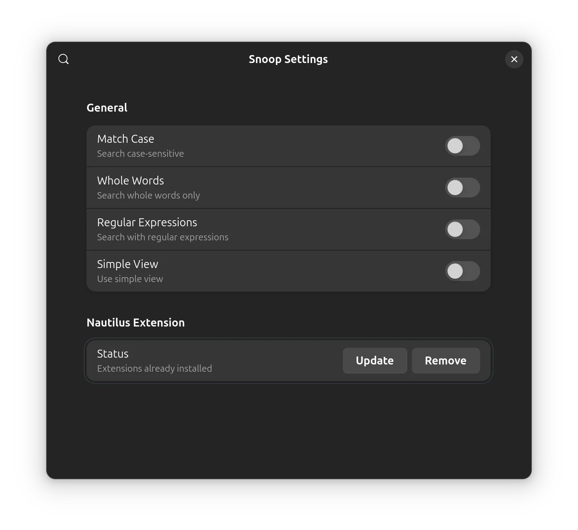Viewport: 578px width, 530px height.
Task: Click the Nautilus Extension section heading
Action: point(135,323)
